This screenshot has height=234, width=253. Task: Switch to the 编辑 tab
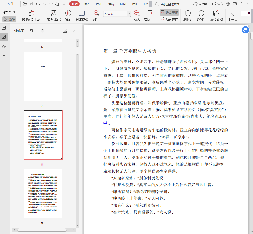pyautogui.click(x=111, y=4)
